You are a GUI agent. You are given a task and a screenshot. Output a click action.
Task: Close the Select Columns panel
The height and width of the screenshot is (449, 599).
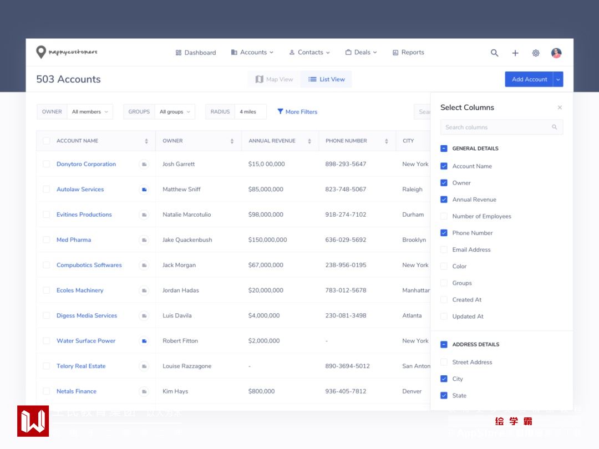point(560,108)
